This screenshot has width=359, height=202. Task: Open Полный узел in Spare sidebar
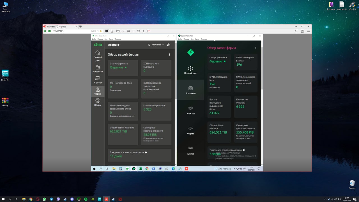pyautogui.click(x=190, y=70)
